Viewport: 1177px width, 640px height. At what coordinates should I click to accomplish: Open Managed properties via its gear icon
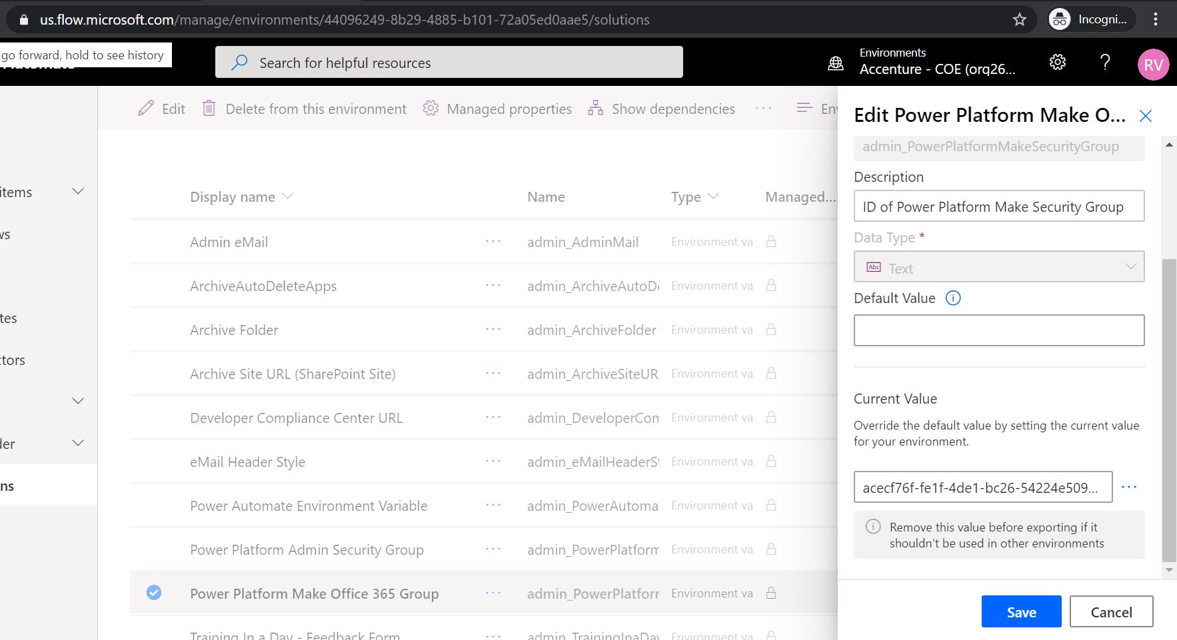(x=431, y=107)
